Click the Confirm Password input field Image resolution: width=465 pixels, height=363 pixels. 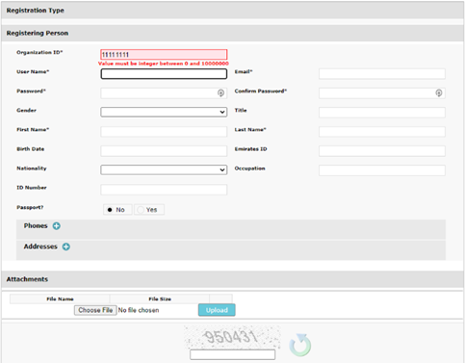[382, 93]
